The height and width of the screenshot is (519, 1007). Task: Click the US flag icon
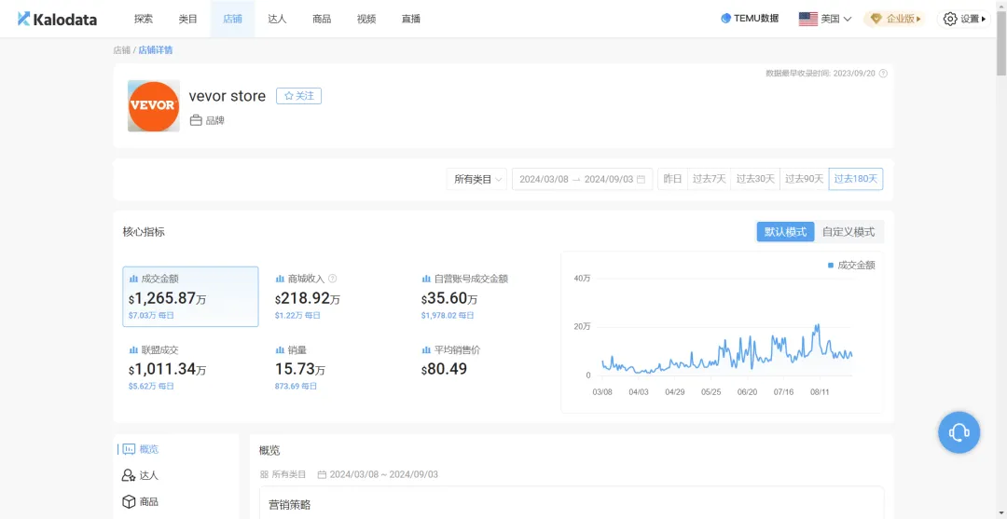click(807, 19)
